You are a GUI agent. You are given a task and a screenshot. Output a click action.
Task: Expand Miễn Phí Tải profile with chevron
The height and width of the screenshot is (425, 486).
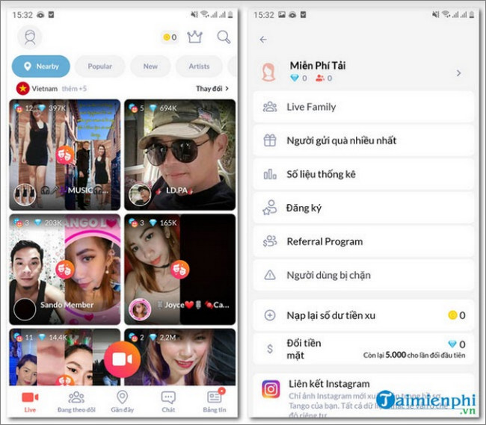(x=458, y=72)
